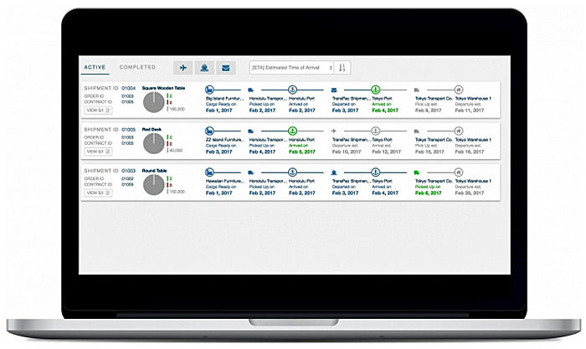
Task: Click Tokyo Port anchor icon in Round Table row
Action: 376,172
